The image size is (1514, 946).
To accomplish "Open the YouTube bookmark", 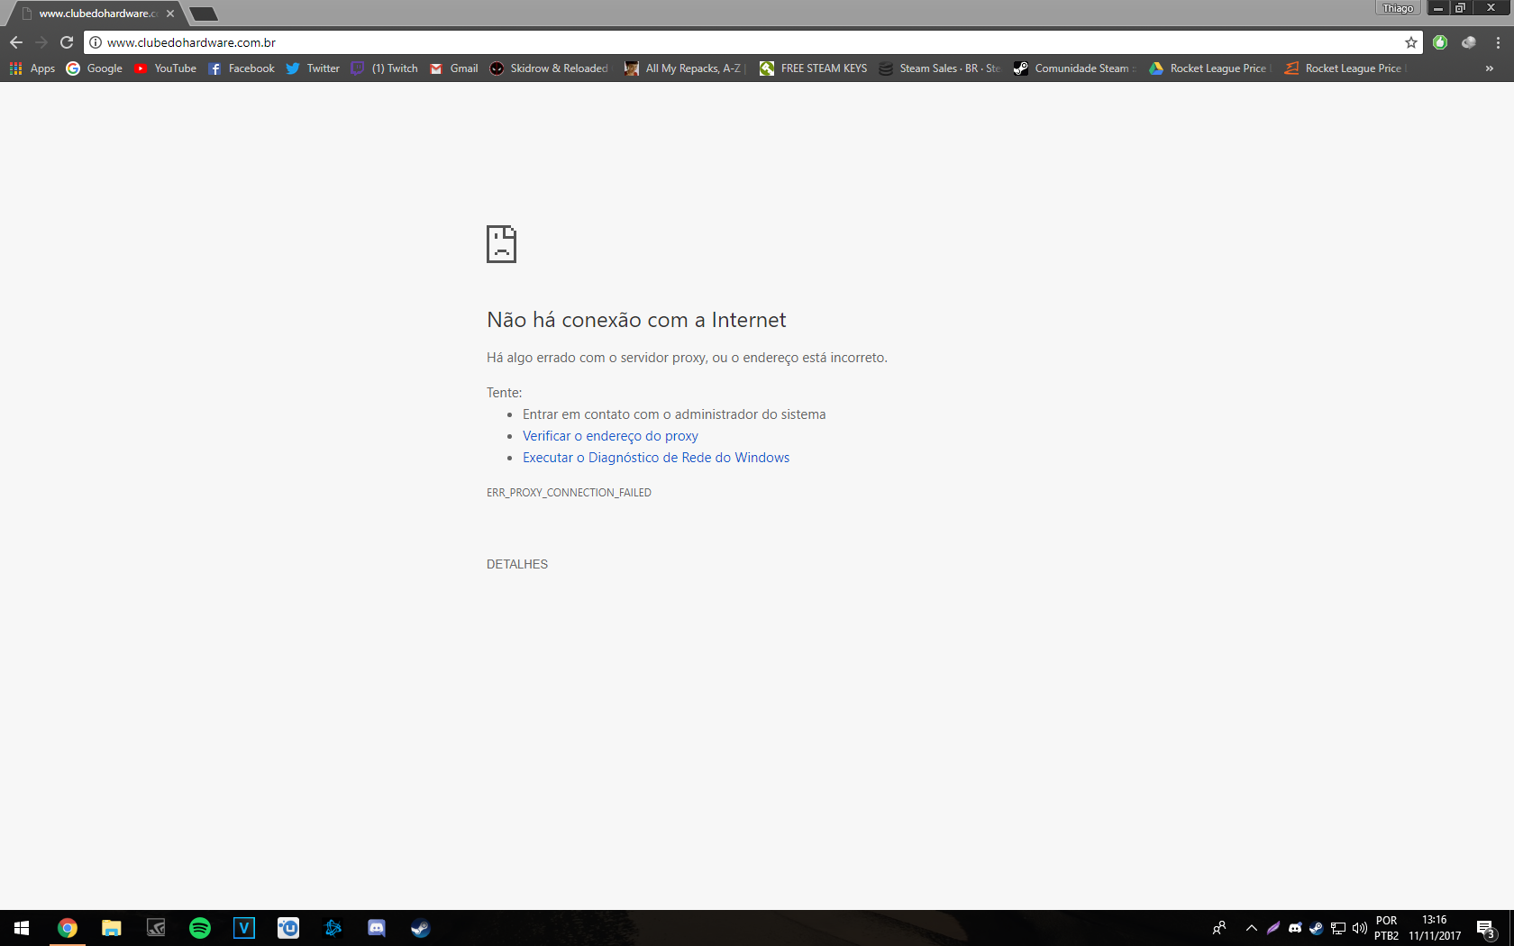I will (165, 68).
